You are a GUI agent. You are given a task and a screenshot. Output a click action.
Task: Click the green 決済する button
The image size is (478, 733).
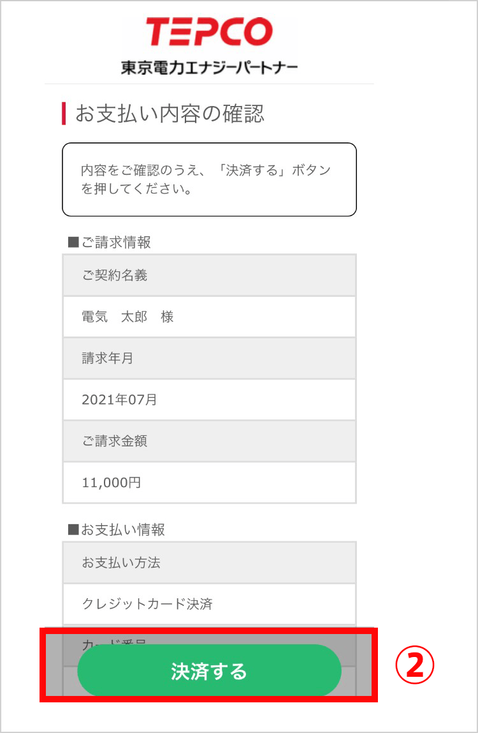point(209,670)
